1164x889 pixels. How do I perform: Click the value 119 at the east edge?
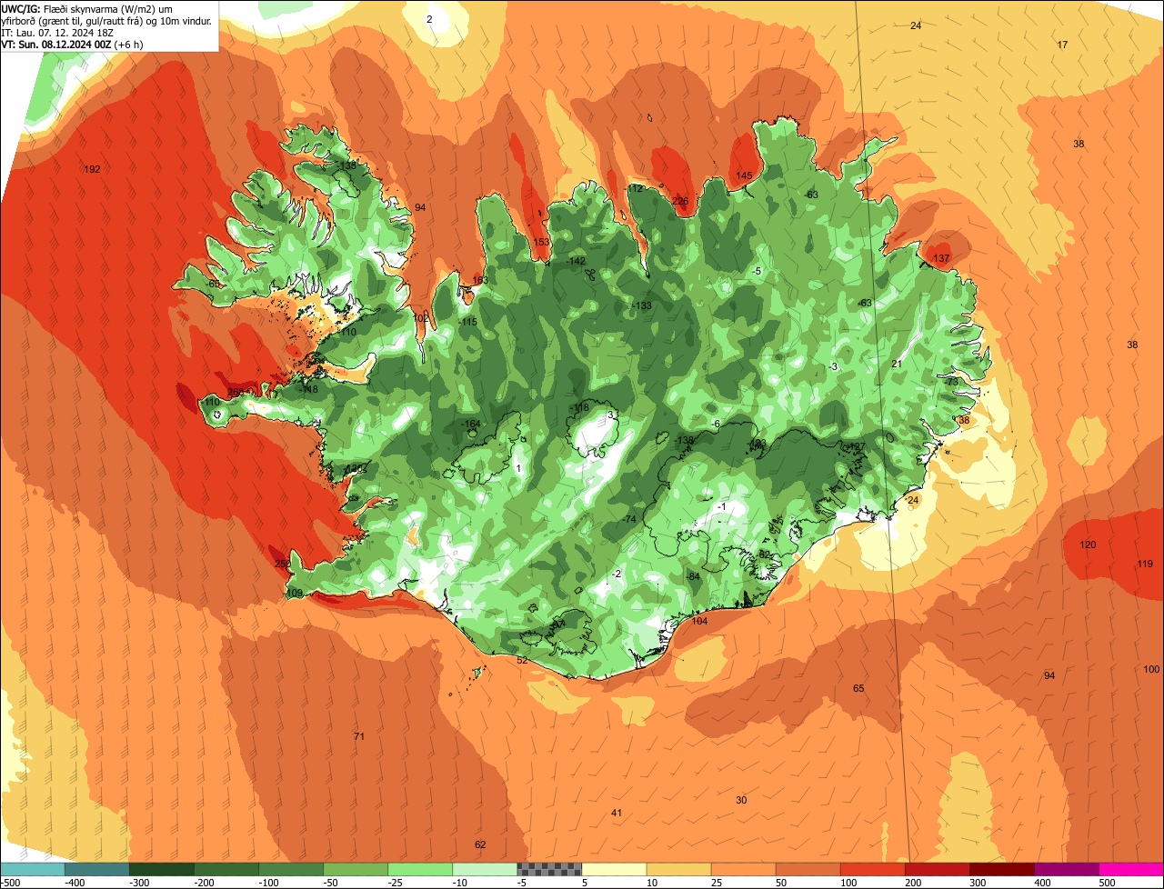pyautogui.click(x=1145, y=564)
